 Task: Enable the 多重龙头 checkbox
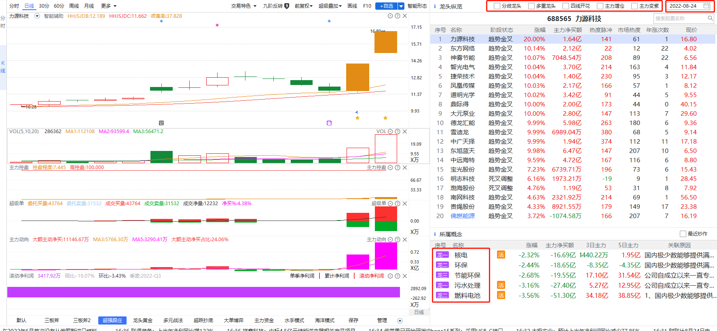531,6
